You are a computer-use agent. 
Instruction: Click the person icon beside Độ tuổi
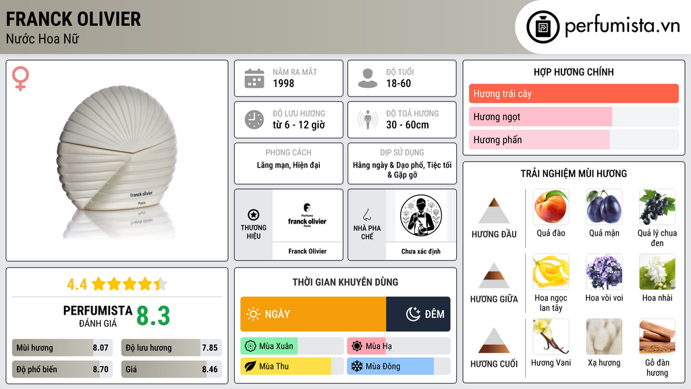368,78
